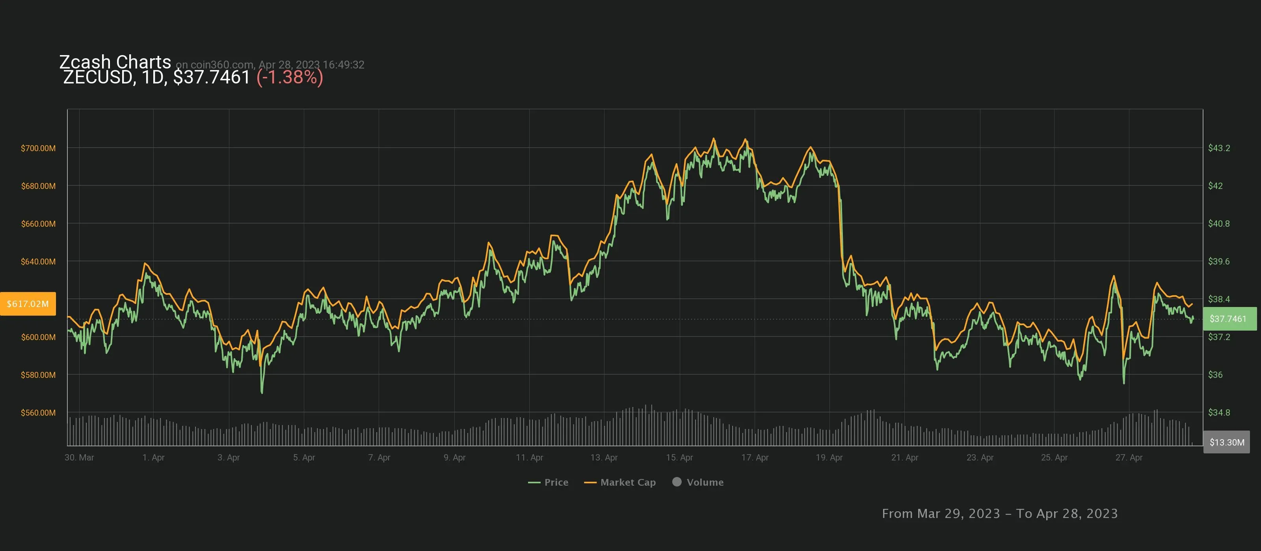Click the $40.8 price axis label
Image resolution: width=1261 pixels, height=551 pixels.
[x=1219, y=224]
